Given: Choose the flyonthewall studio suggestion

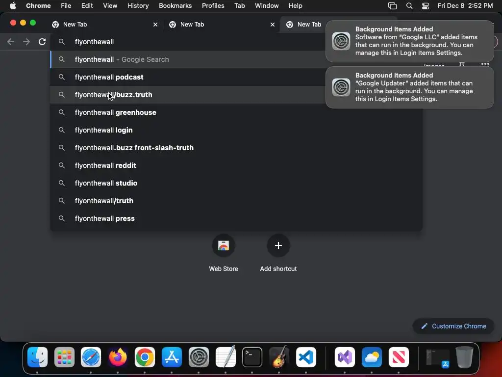Looking at the screenshot, I should click(236, 183).
